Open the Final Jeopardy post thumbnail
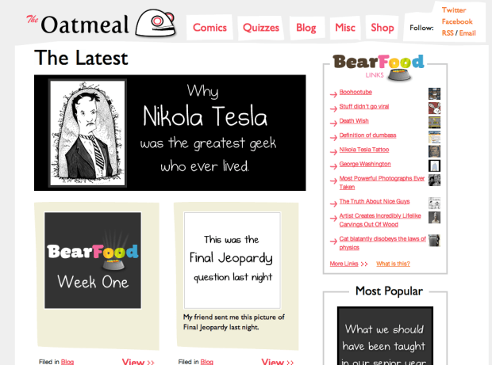 [x=232, y=260]
